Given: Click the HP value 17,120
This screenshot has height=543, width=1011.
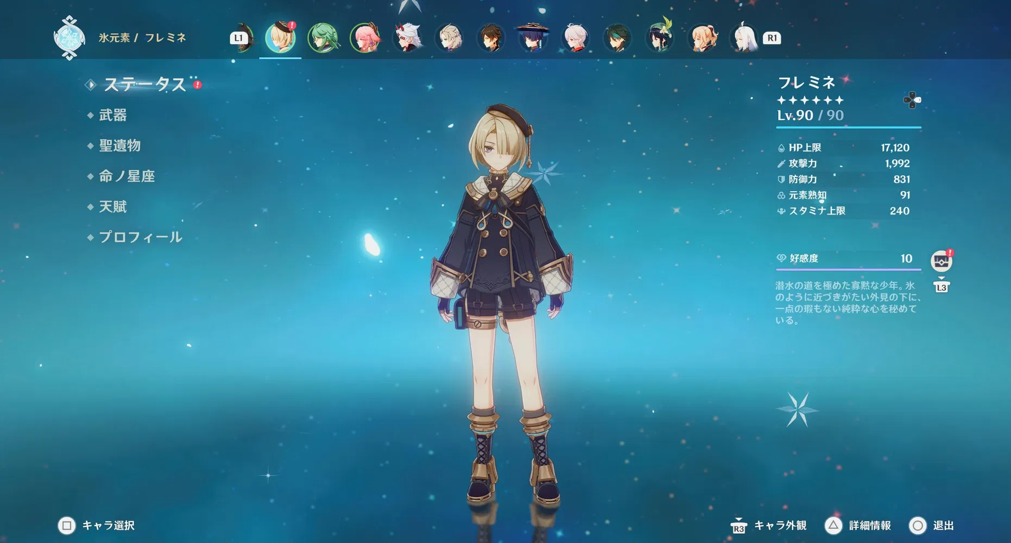Looking at the screenshot, I should (895, 148).
